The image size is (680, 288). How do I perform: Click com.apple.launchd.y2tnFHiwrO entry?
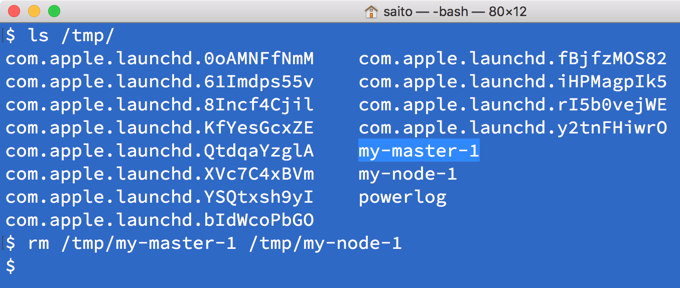click(x=513, y=128)
